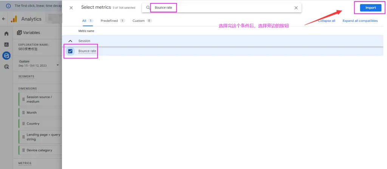Click the Variables panel icon
This screenshot has height=169, width=387.
click(x=19, y=33)
